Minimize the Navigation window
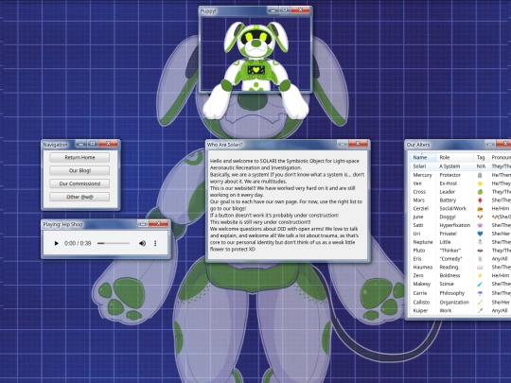Image resolution: width=511 pixels, height=383 pixels. pos(81,144)
